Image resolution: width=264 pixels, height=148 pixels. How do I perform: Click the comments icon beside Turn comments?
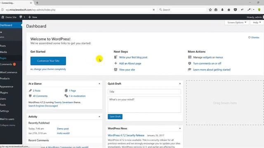pos(190,63)
